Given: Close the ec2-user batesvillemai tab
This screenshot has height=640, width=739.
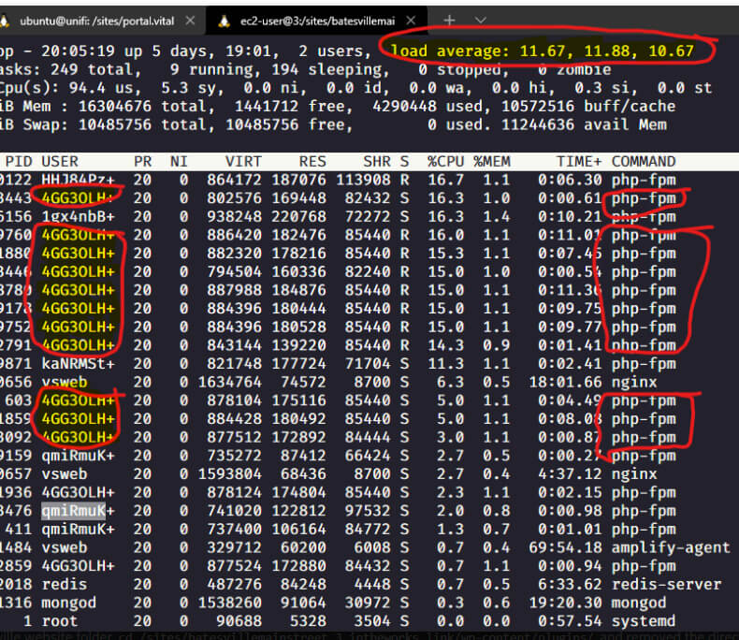Looking at the screenshot, I should click(x=411, y=21).
